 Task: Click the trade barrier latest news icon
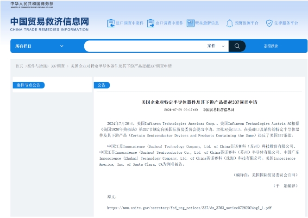pos(190,23)
